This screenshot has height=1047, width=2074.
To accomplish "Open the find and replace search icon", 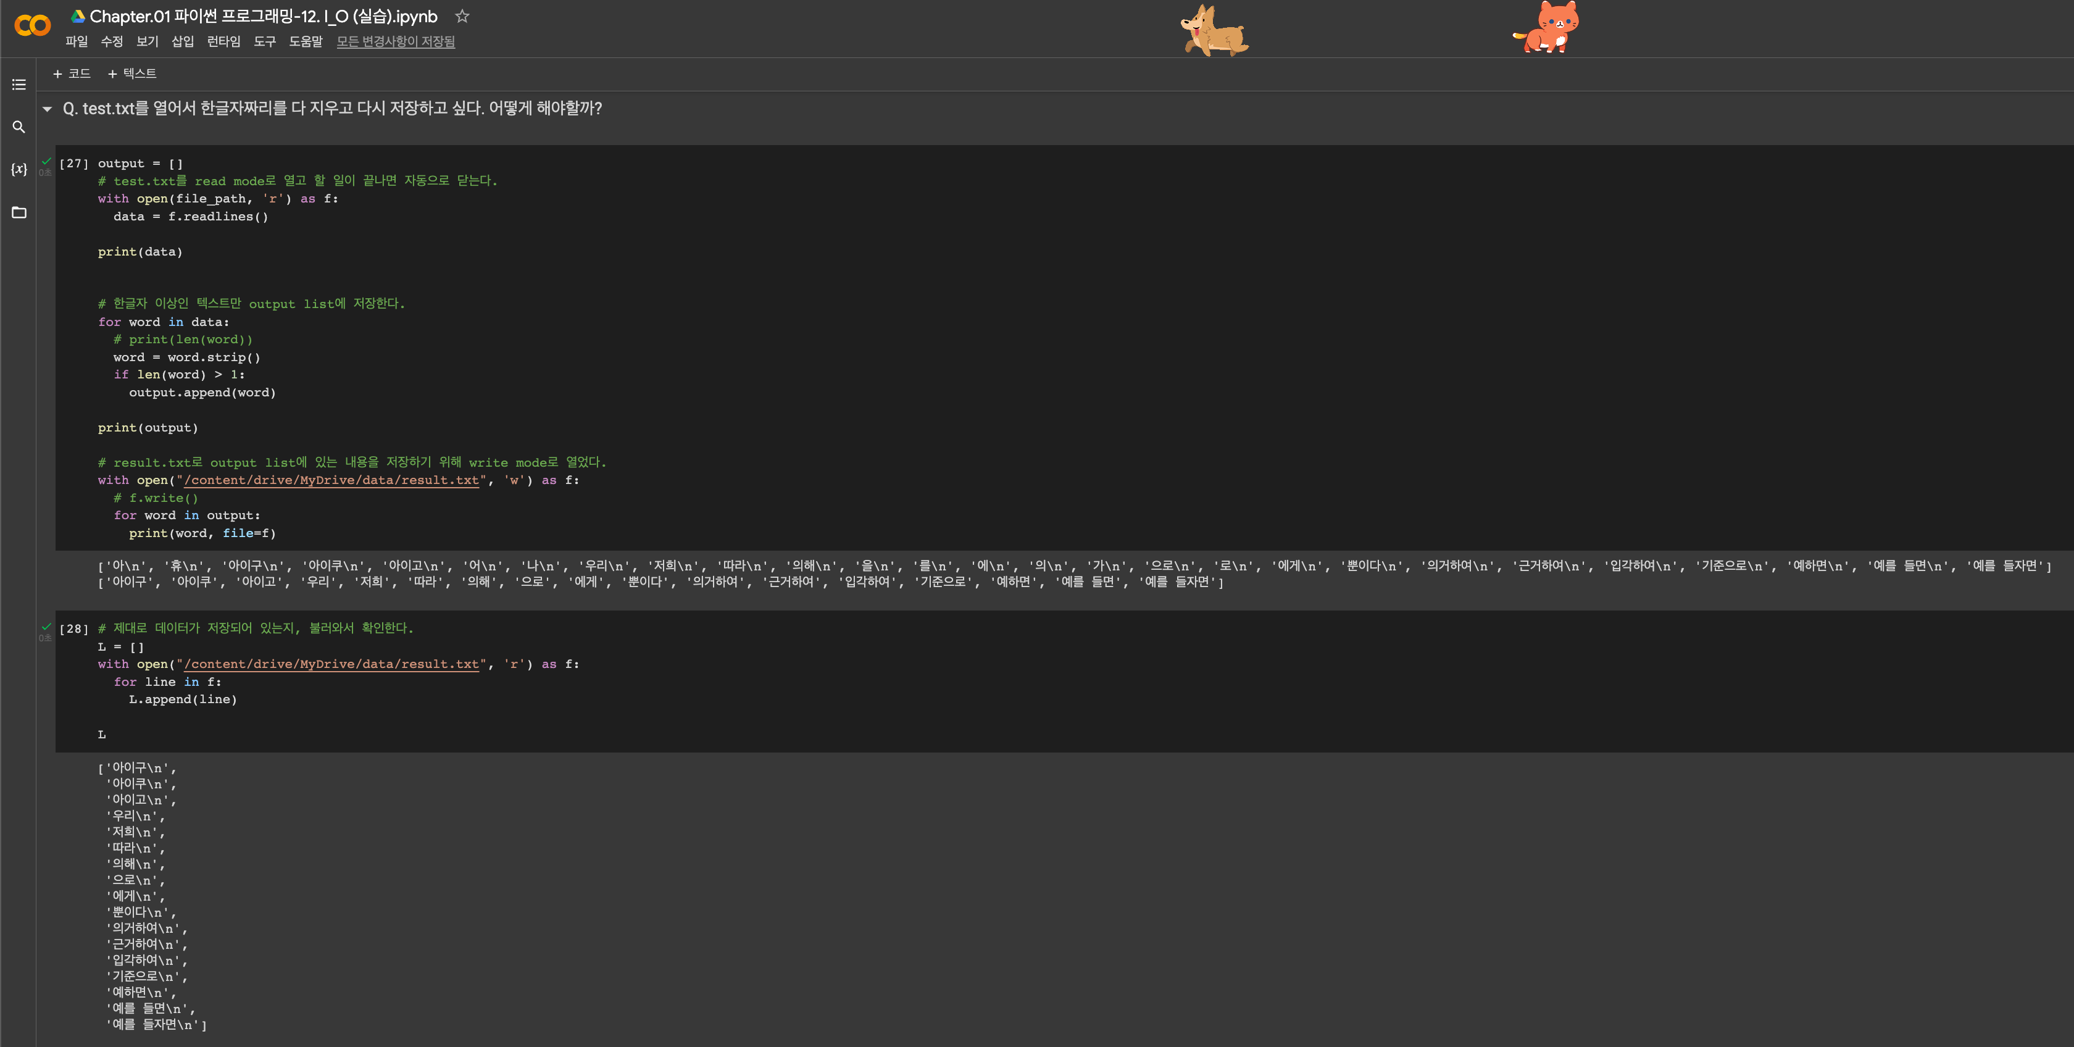I will [x=19, y=127].
